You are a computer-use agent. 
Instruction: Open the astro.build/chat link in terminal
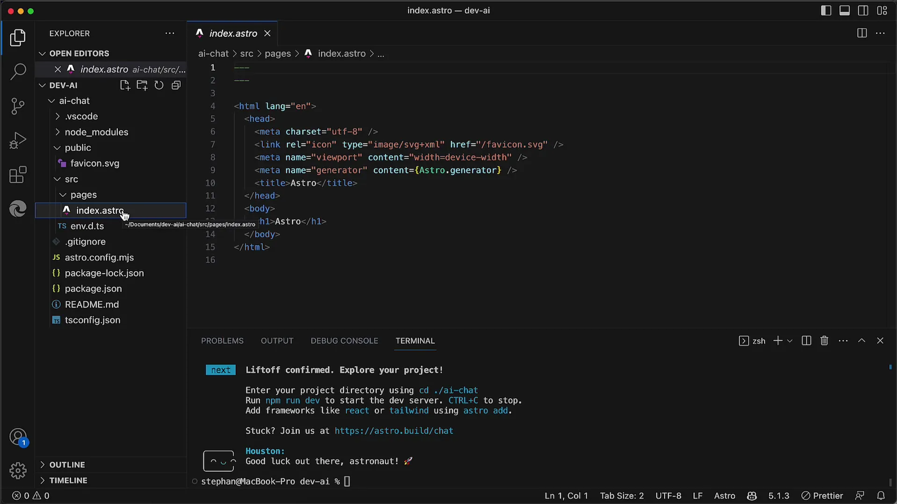click(394, 431)
